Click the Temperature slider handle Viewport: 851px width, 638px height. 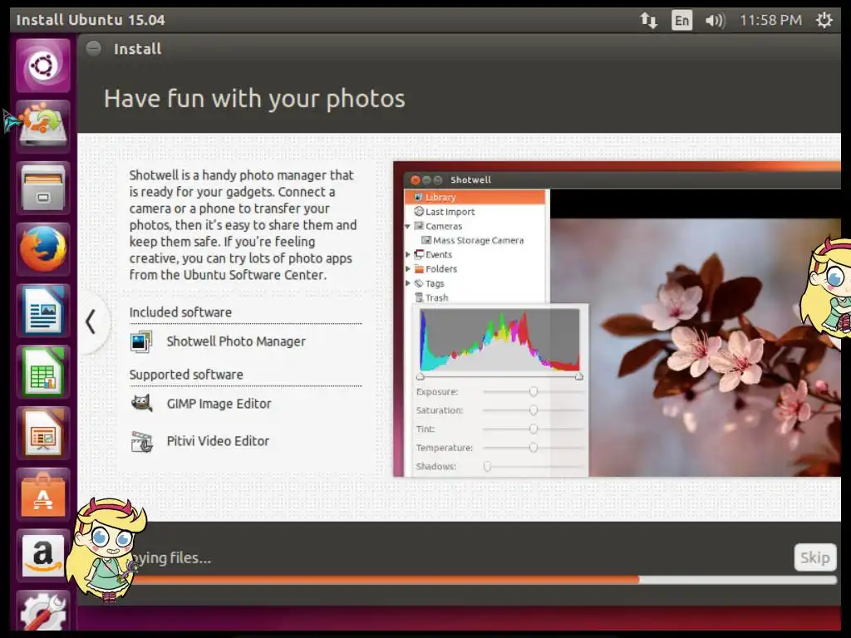(534, 448)
